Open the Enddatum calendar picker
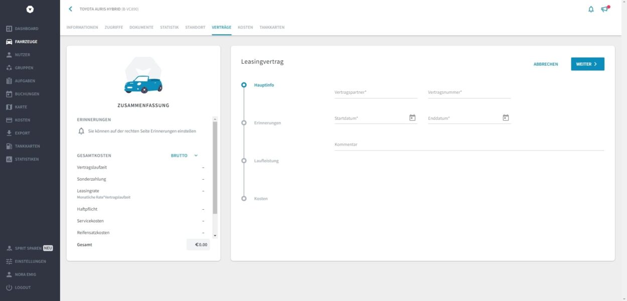The image size is (627, 301). coord(506,117)
